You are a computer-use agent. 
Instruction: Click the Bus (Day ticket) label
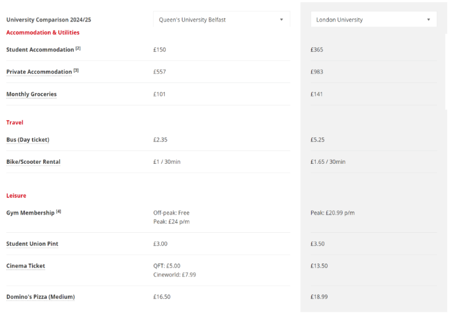pyautogui.click(x=28, y=140)
